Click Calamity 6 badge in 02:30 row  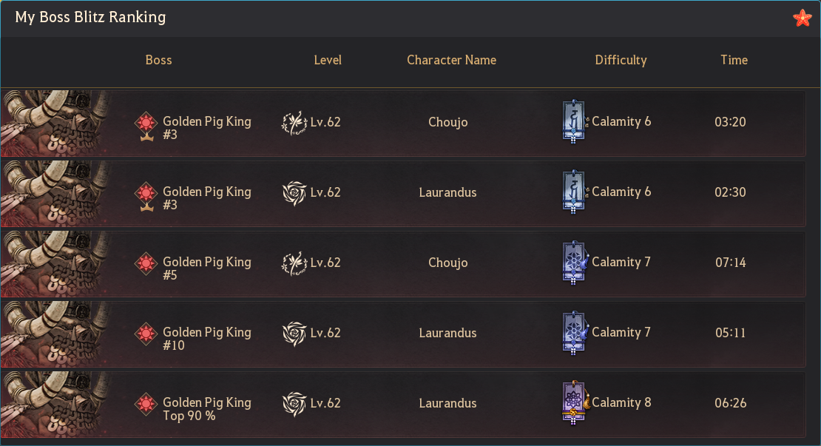coord(575,192)
